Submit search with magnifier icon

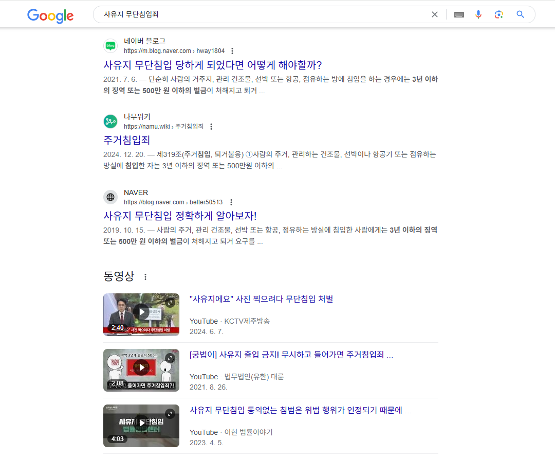(x=520, y=14)
